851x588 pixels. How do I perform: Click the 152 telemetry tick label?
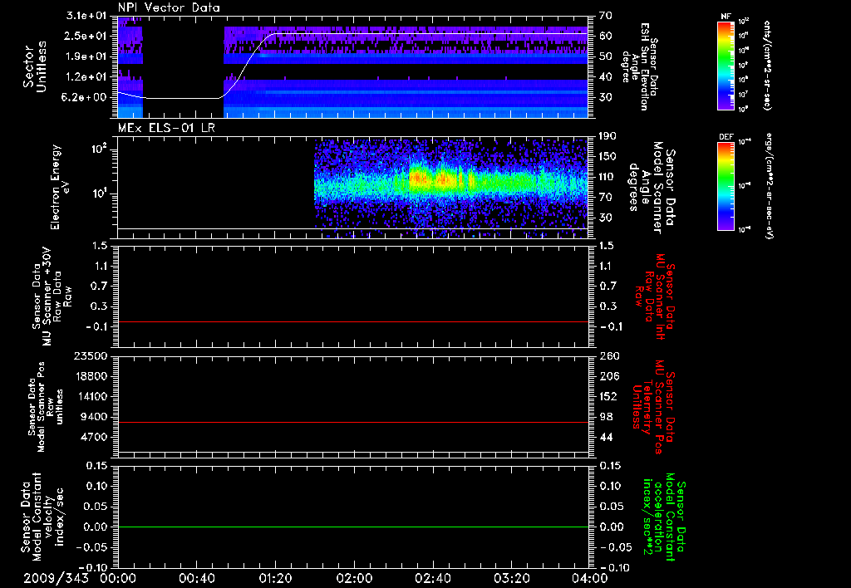(x=608, y=396)
